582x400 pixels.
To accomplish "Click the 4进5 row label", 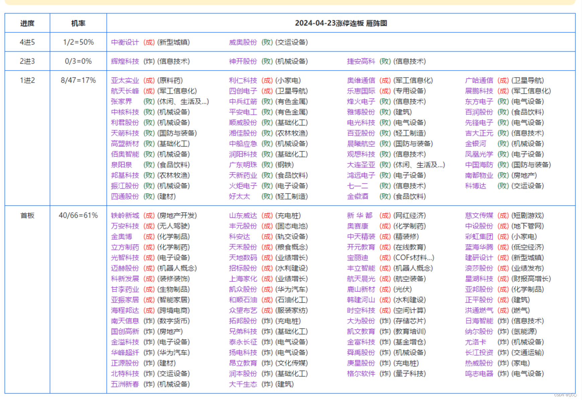I will coord(27,42).
